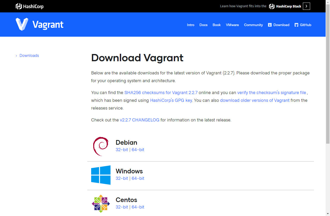
Task: Open the Community nav item
Action: [253, 25]
